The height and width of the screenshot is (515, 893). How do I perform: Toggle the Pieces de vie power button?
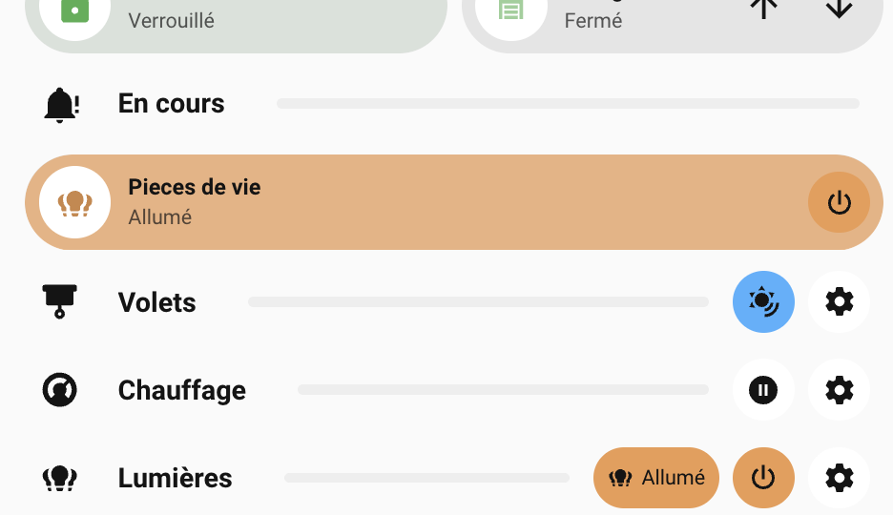(x=839, y=202)
